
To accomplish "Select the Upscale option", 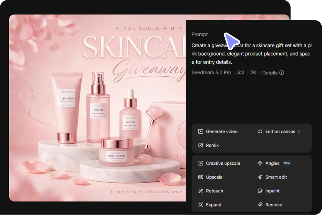I will click(x=214, y=177).
